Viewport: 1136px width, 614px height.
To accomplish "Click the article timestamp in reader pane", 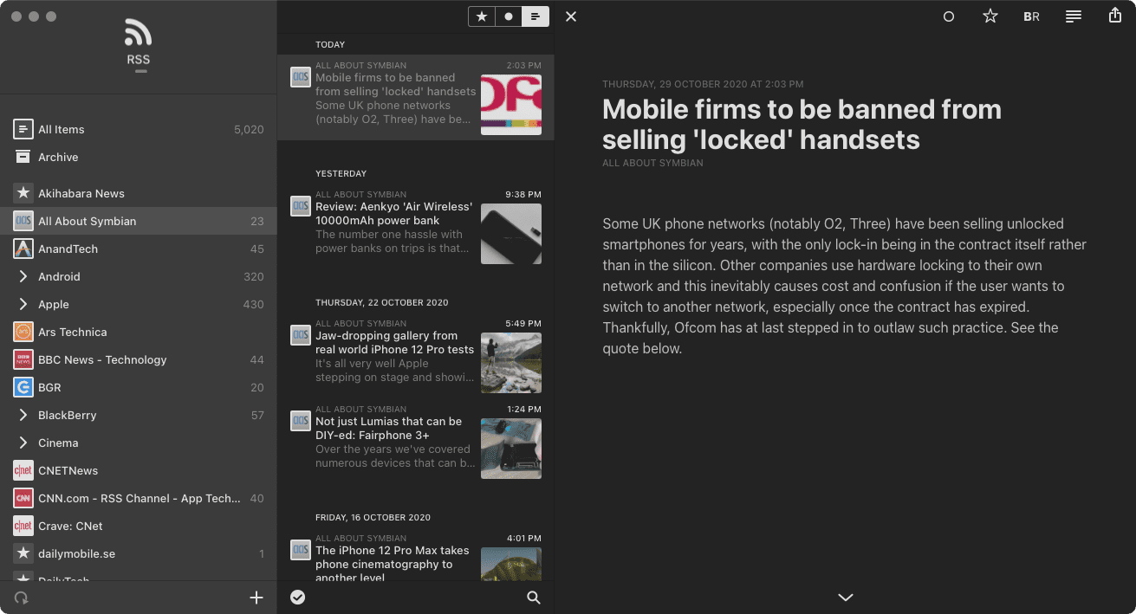I will tap(703, 84).
